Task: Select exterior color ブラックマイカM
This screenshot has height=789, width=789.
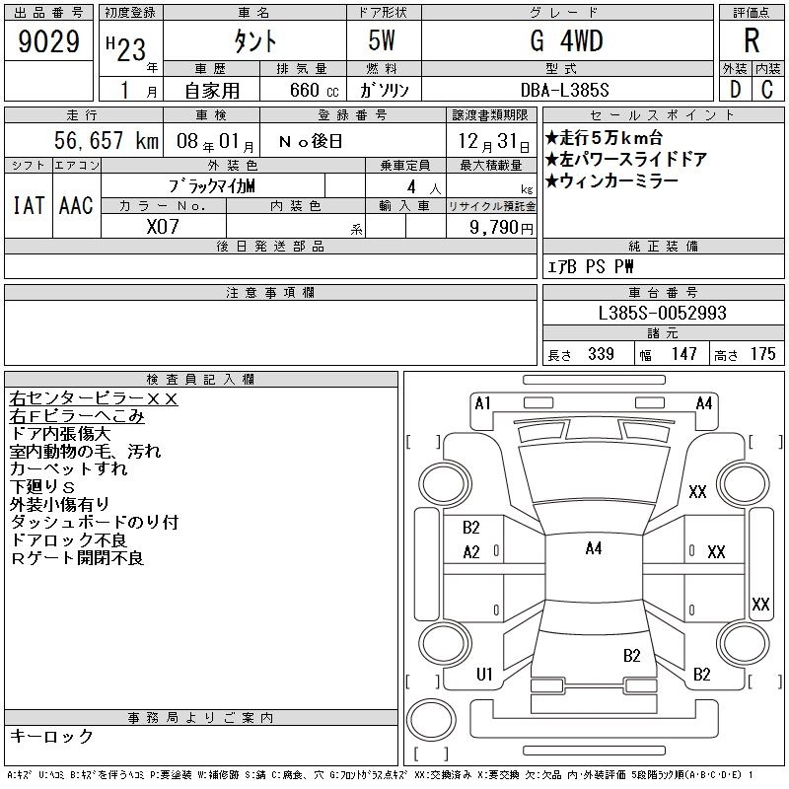Action: [x=212, y=186]
